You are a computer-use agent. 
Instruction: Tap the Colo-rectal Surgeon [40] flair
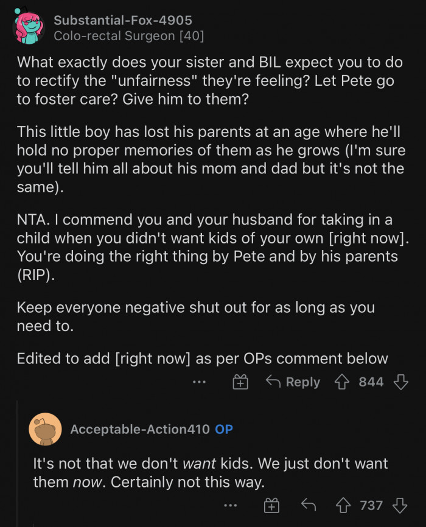click(x=128, y=36)
